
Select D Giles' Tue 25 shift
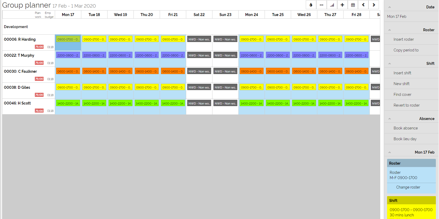click(x=278, y=87)
